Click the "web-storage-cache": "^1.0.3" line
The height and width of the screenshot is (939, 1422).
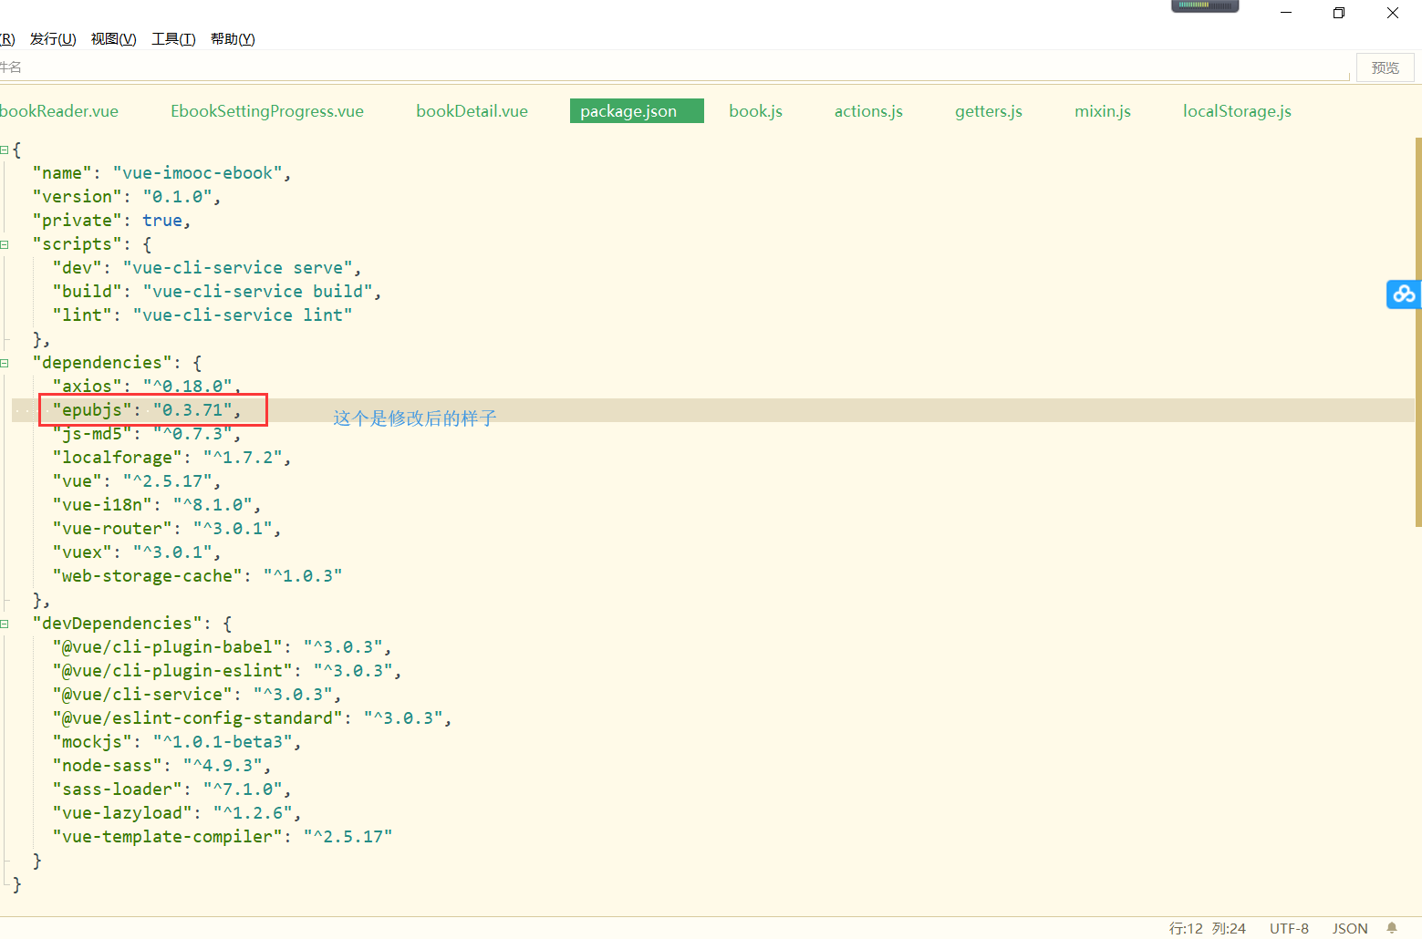(197, 576)
